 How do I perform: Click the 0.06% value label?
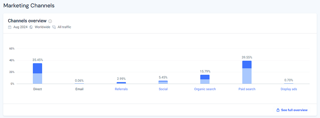tap(79, 80)
